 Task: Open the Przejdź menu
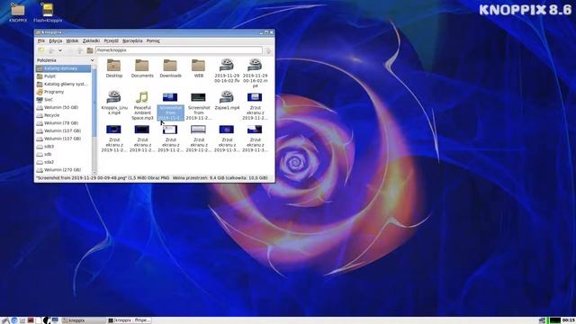(111, 40)
